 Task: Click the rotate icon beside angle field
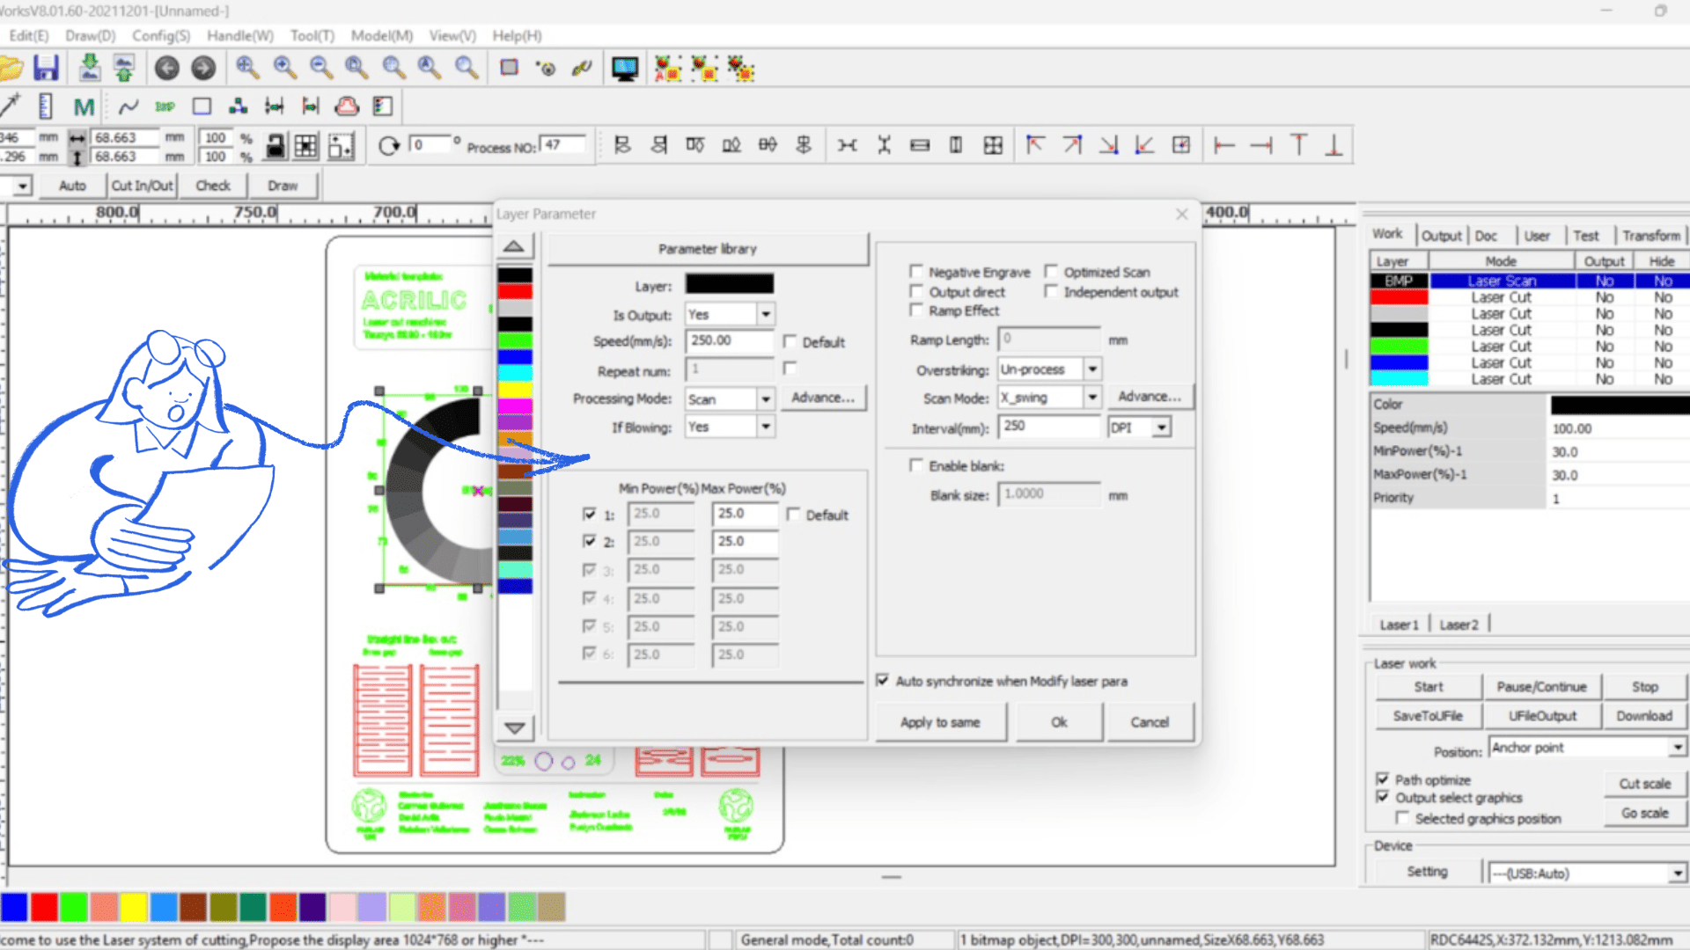coord(388,146)
